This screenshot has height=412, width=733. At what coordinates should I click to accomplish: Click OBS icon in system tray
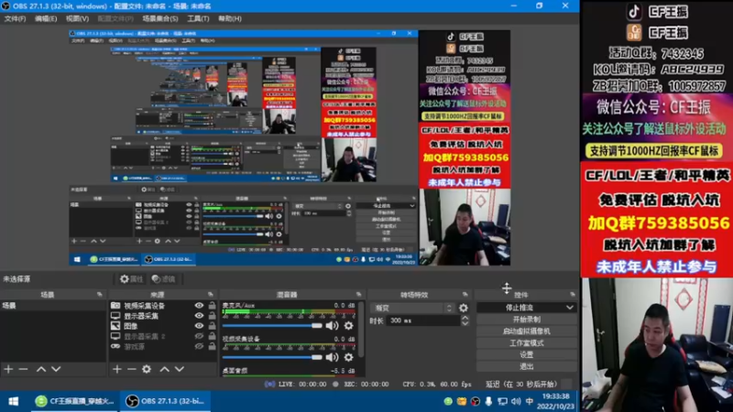475,401
